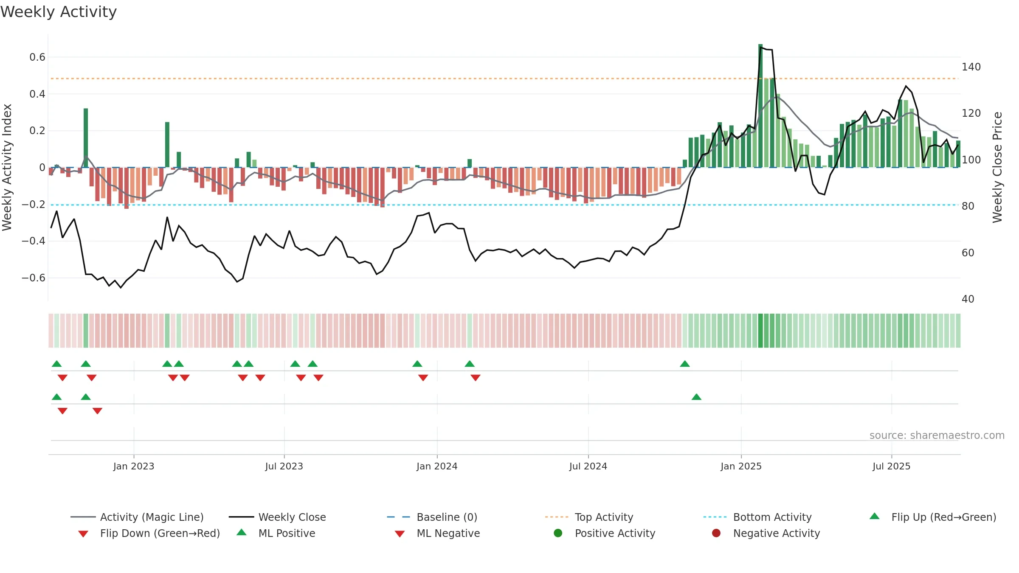The image size is (1019, 573).
Task: Click the 80 price axis tick label
Action: coord(968,206)
